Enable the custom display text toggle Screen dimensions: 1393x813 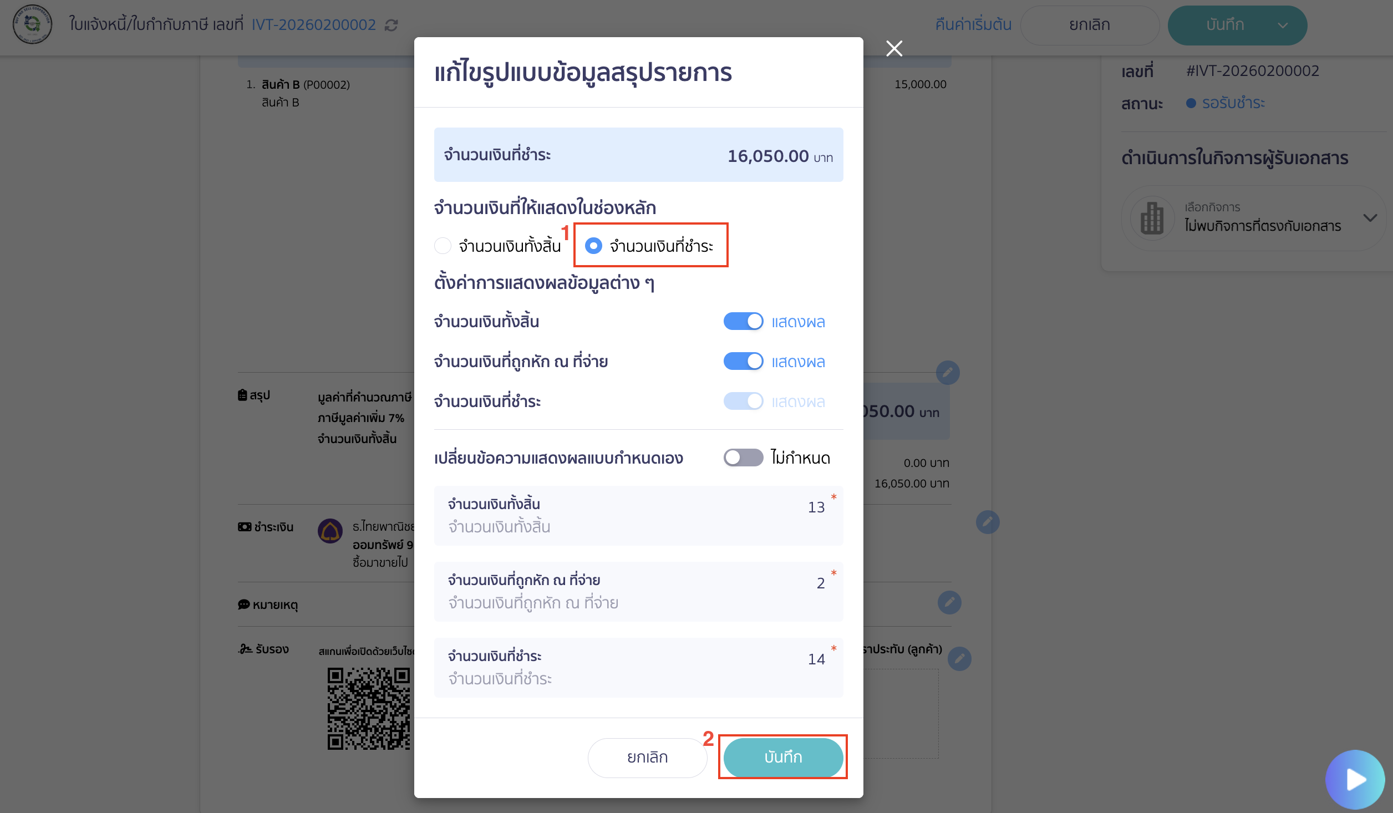pyautogui.click(x=743, y=457)
